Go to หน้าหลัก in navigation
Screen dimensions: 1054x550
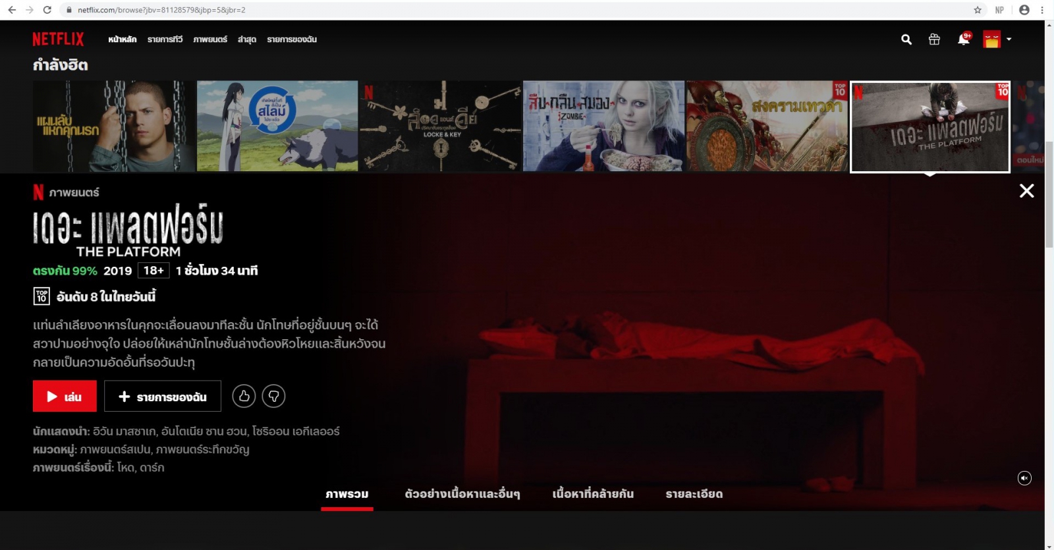123,40
